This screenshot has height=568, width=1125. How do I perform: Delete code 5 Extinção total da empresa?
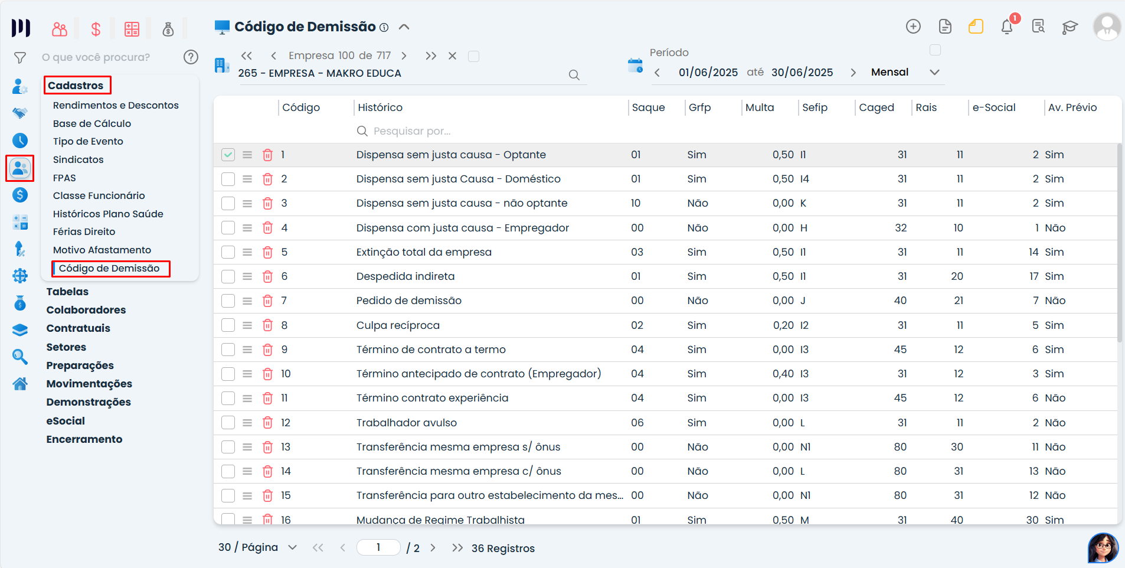point(268,252)
